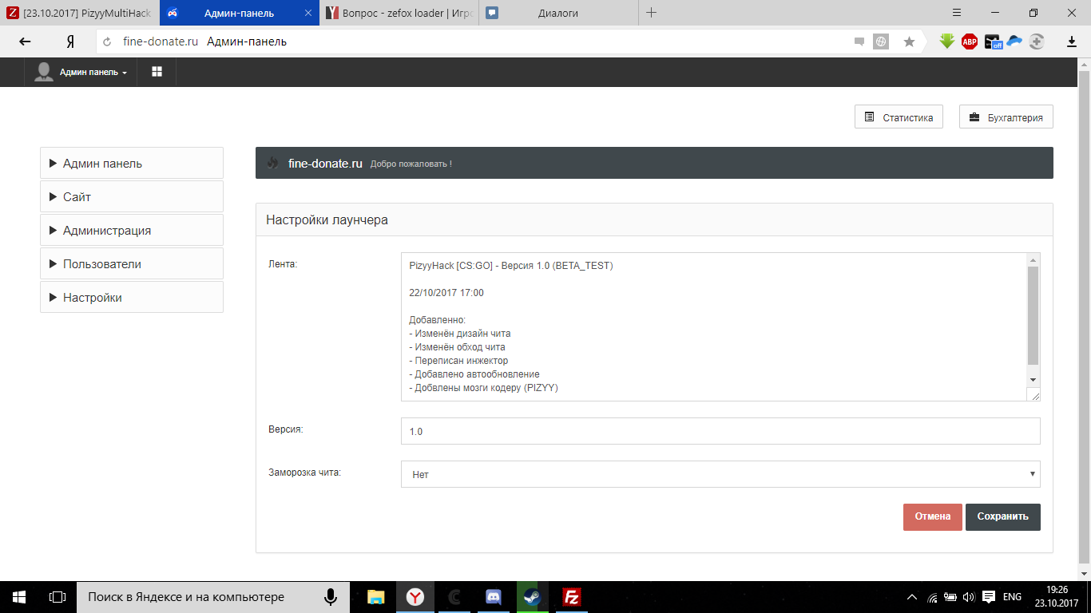Open browser downloads with the arrow icon

point(1072,42)
